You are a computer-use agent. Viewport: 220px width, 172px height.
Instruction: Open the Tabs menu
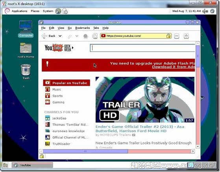click(x=96, y=28)
